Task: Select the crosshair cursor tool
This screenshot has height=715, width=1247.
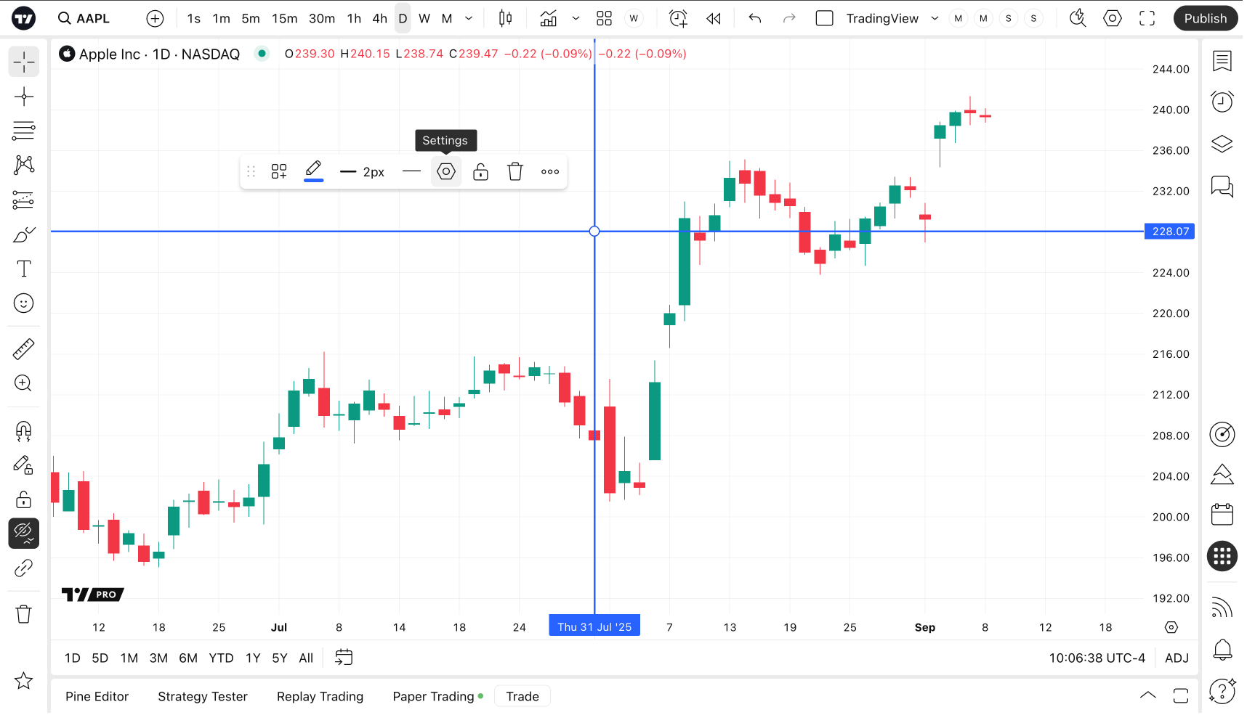Action: [24, 62]
